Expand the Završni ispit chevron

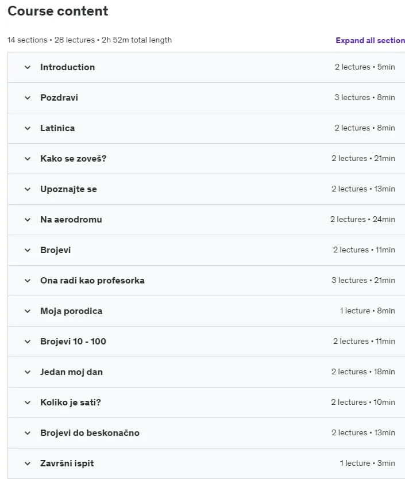pyautogui.click(x=28, y=463)
